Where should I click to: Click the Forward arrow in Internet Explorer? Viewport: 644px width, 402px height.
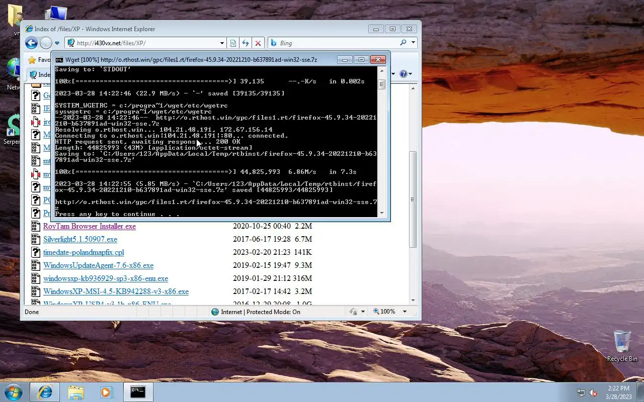coord(46,43)
